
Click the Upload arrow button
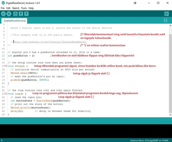coord(9,14)
